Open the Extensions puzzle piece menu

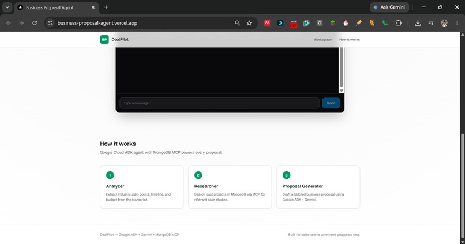[x=398, y=23]
